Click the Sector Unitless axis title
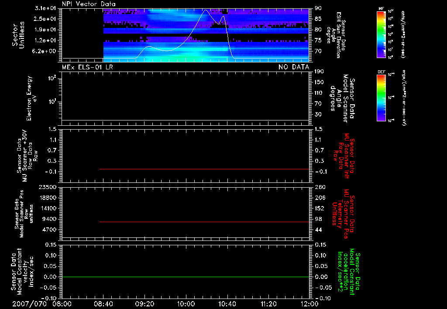The image size is (447, 309). [18, 35]
